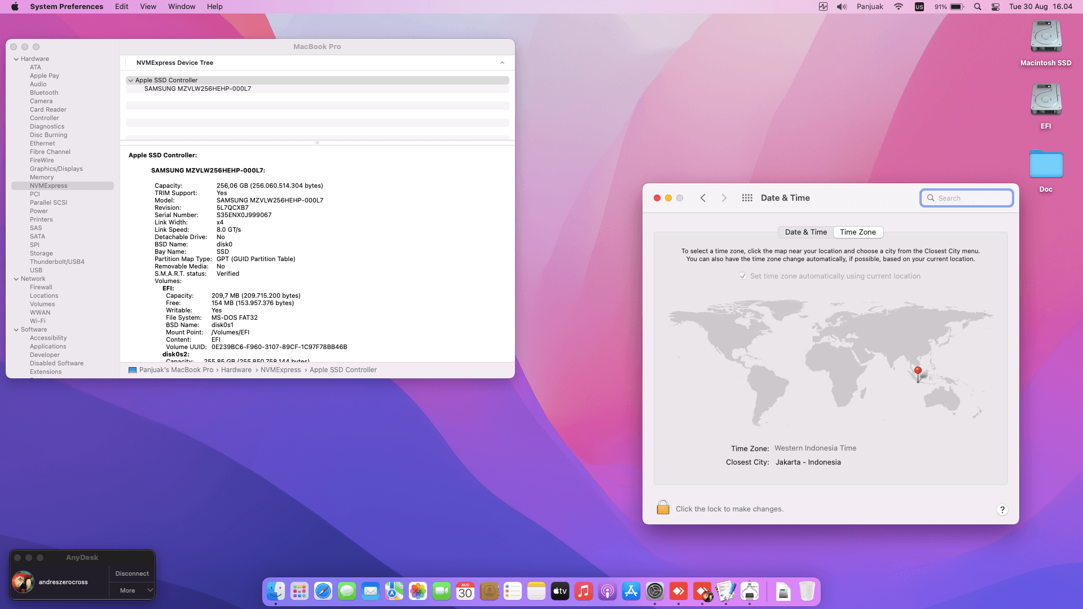Image resolution: width=1083 pixels, height=609 pixels.
Task: Toggle set time zone automatically checkbox
Action: click(x=743, y=276)
